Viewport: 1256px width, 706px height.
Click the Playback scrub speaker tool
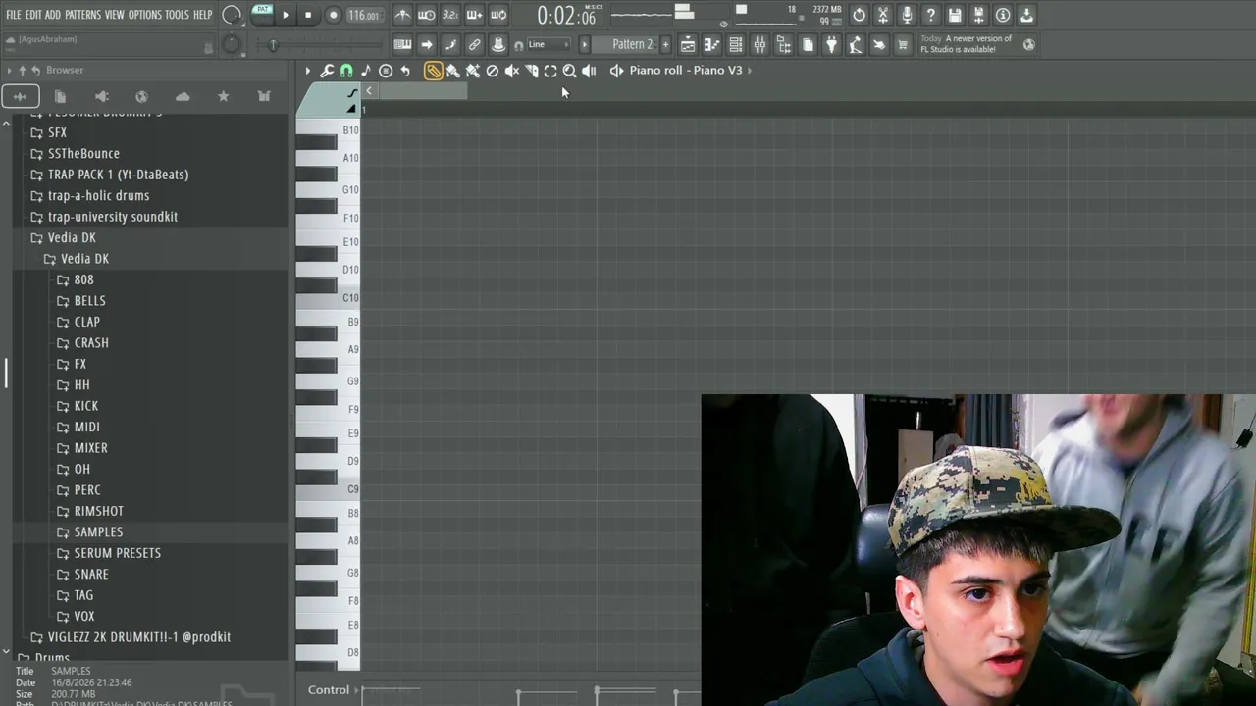coord(589,71)
